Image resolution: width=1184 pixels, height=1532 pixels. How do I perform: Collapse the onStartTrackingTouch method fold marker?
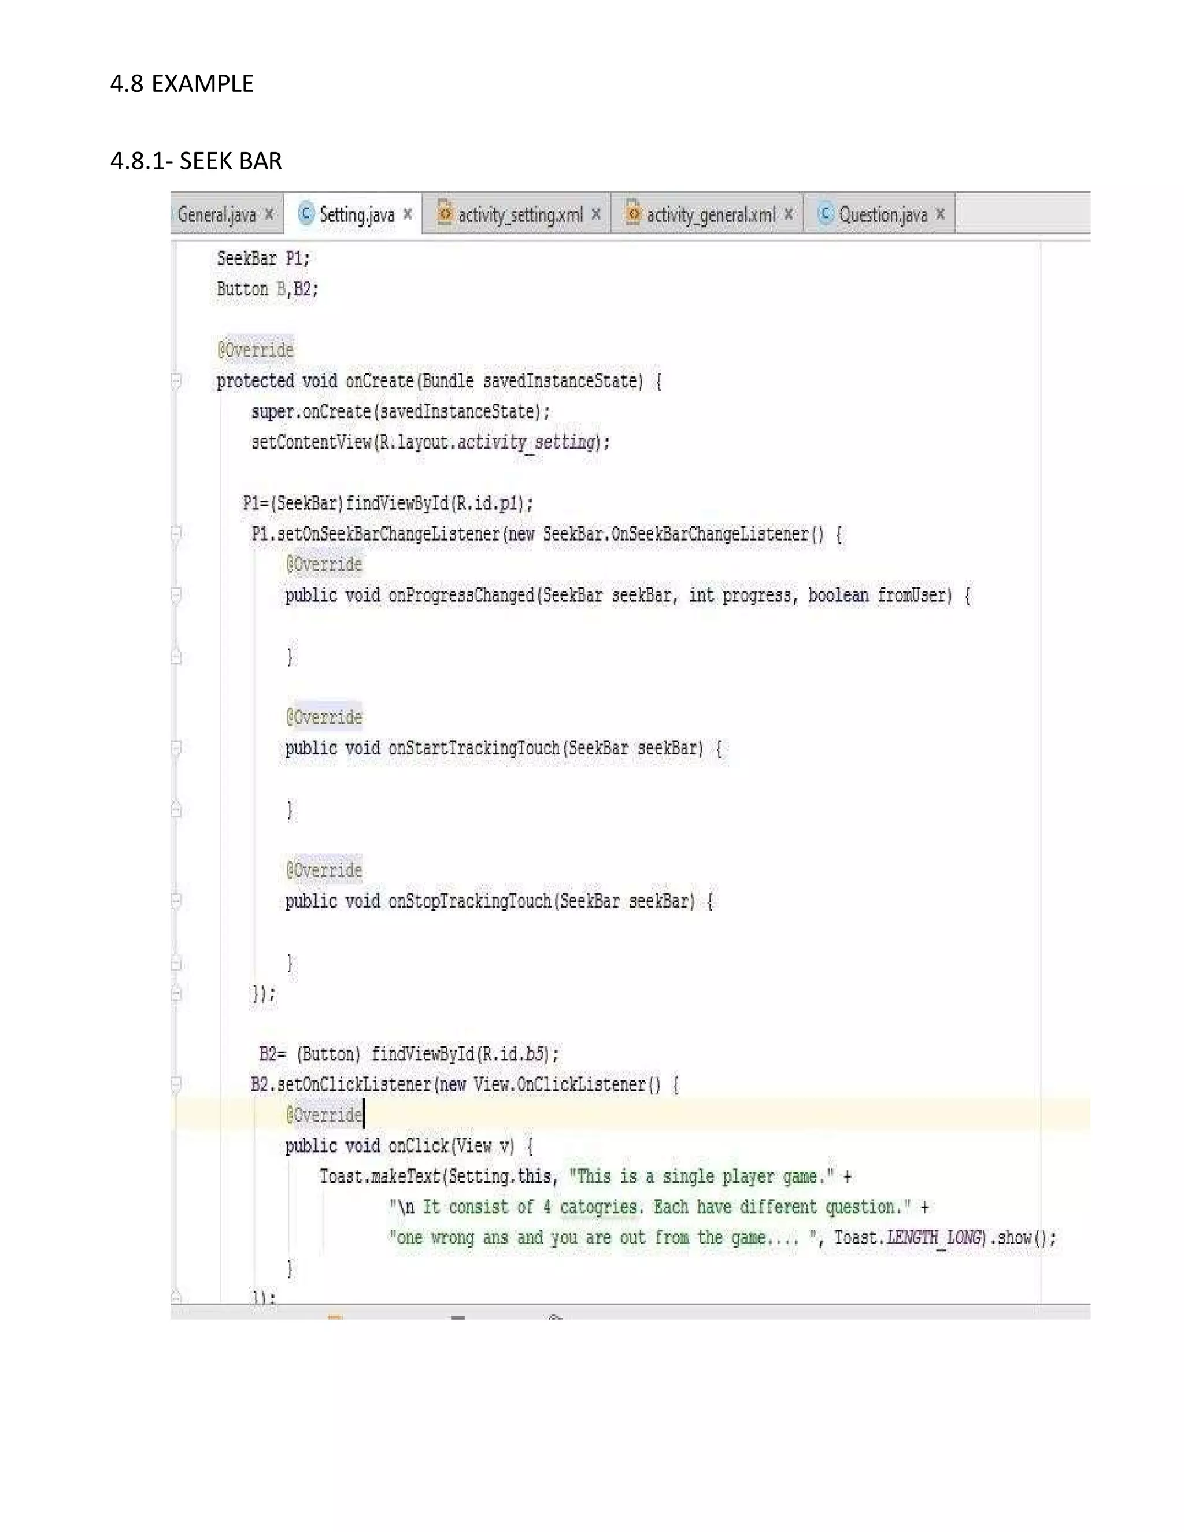point(176,749)
